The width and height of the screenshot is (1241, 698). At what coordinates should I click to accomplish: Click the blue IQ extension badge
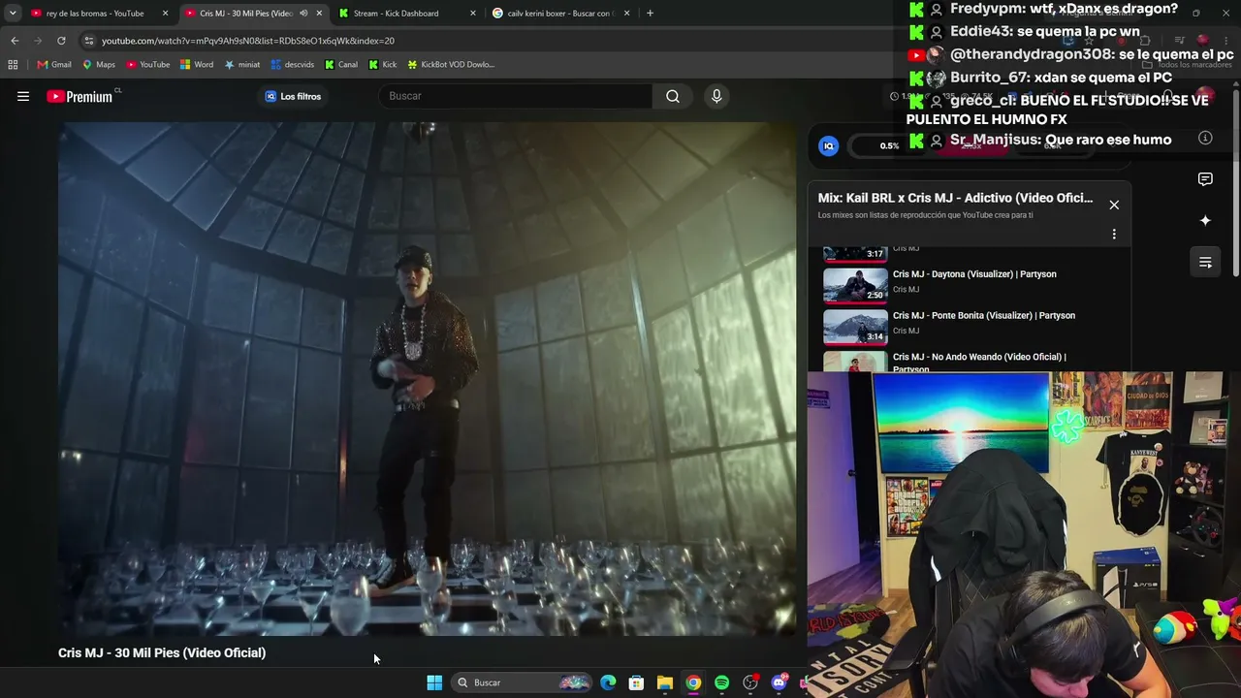coord(828,145)
